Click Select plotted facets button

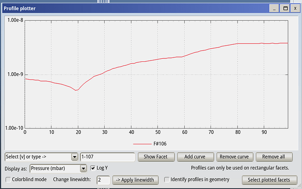click(269, 180)
